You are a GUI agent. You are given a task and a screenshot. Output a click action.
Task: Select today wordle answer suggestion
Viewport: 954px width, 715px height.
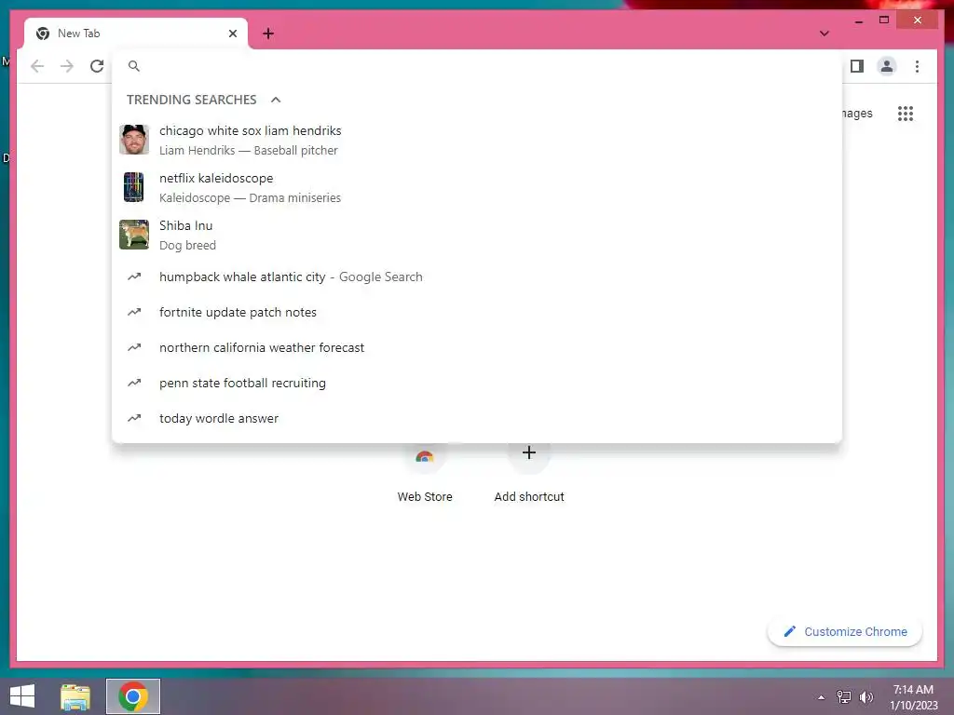click(x=477, y=418)
